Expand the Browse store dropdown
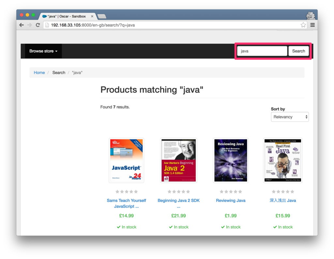Image resolution: width=334 pixels, height=259 pixels. 43,51
